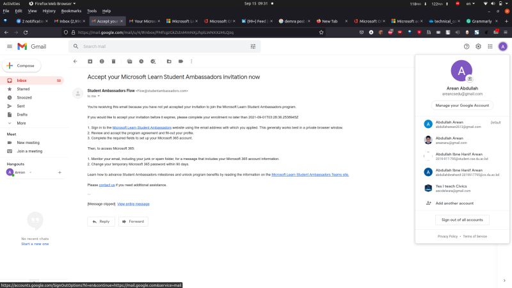Report this email as spam
The image size is (512, 288).
pos(102,61)
